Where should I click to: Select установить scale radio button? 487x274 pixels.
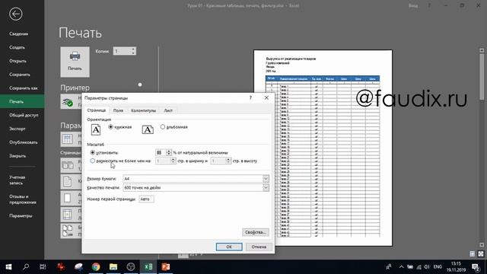(x=93, y=152)
